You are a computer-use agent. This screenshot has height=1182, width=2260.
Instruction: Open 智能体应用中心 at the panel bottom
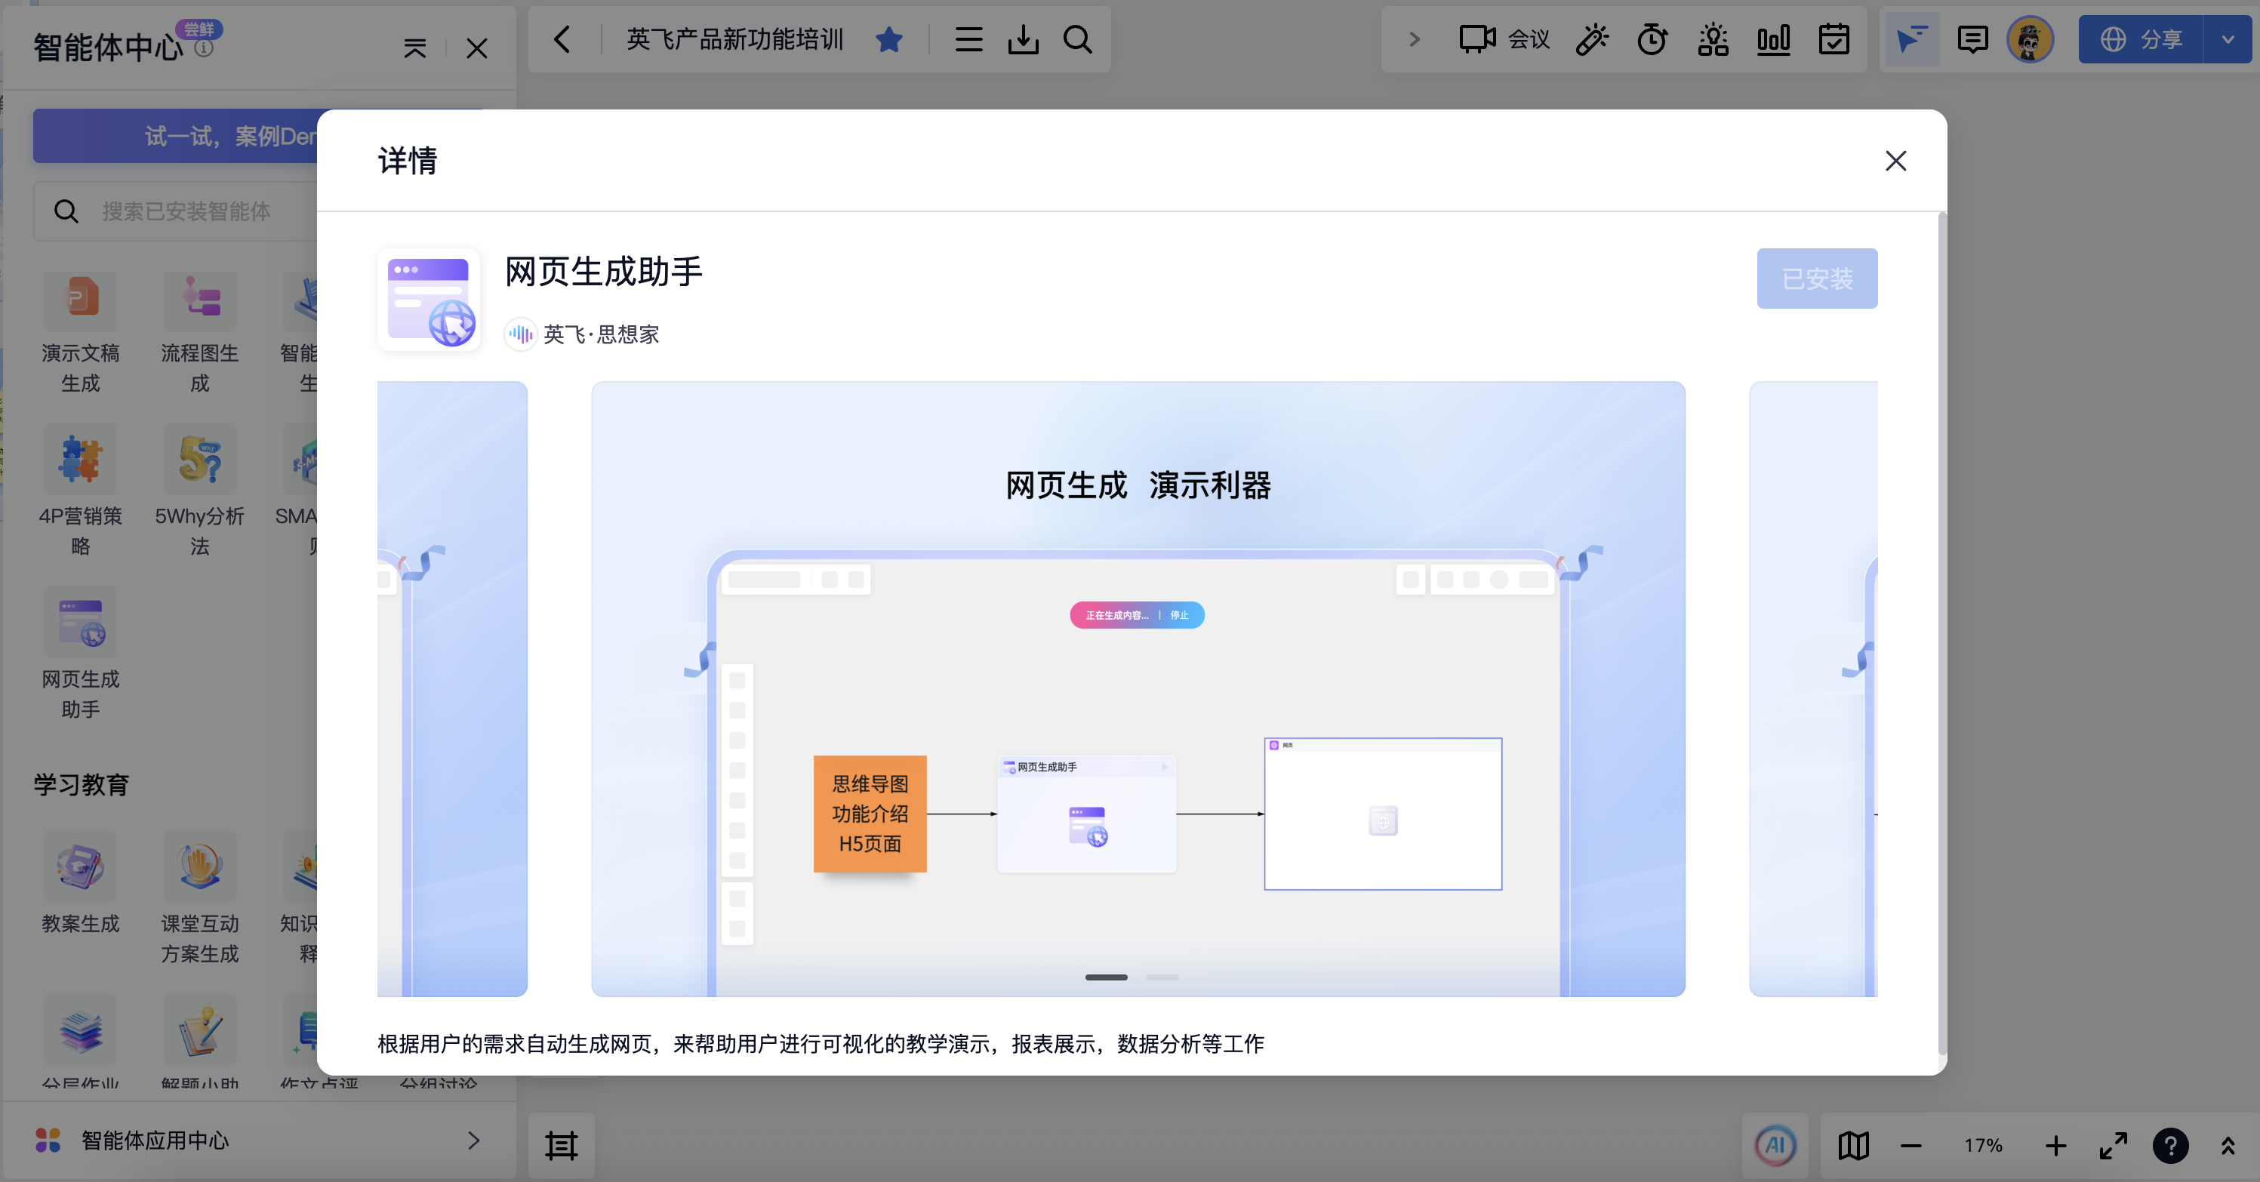[259, 1140]
